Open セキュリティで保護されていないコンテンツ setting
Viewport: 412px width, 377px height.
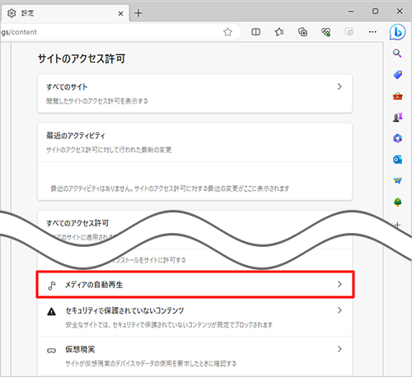[x=194, y=317]
